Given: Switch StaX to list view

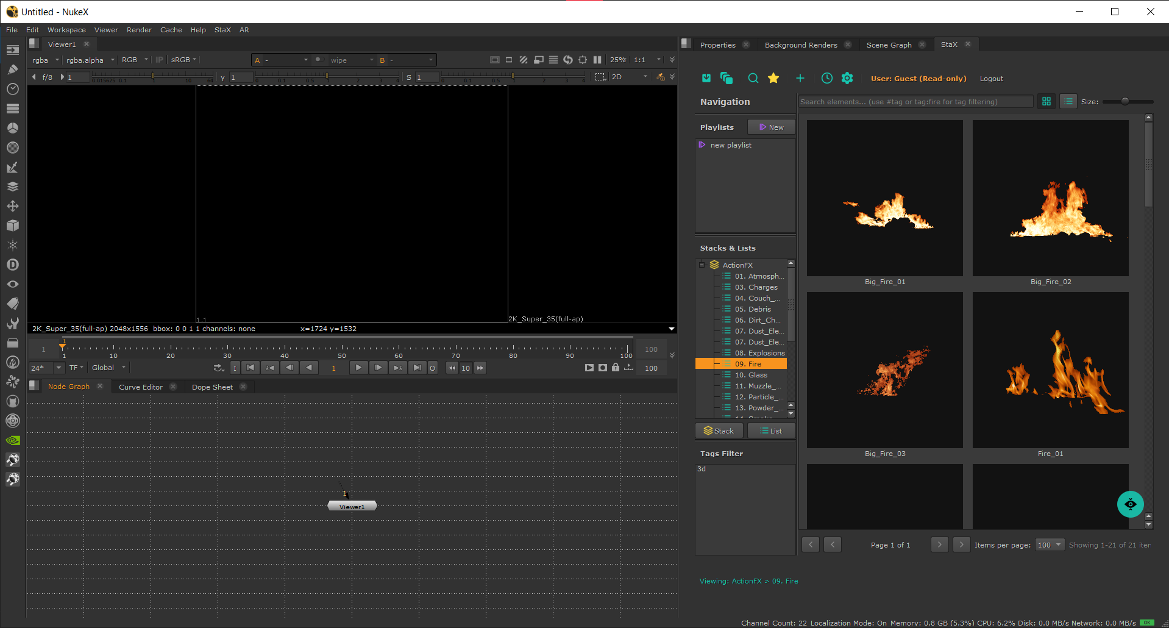Looking at the screenshot, I should [1068, 102].
